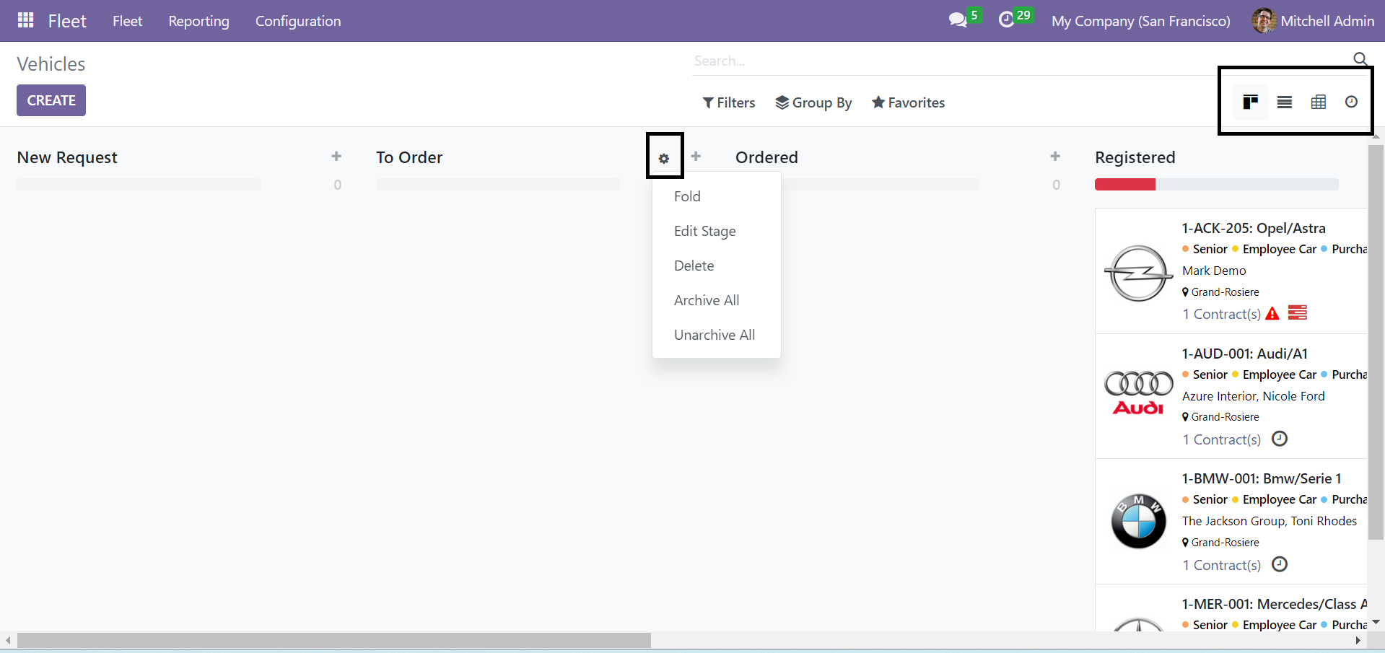Click Mark Demo on Opel/Astra card

1214,271
